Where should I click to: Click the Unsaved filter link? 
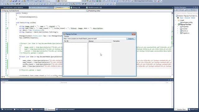187,18
